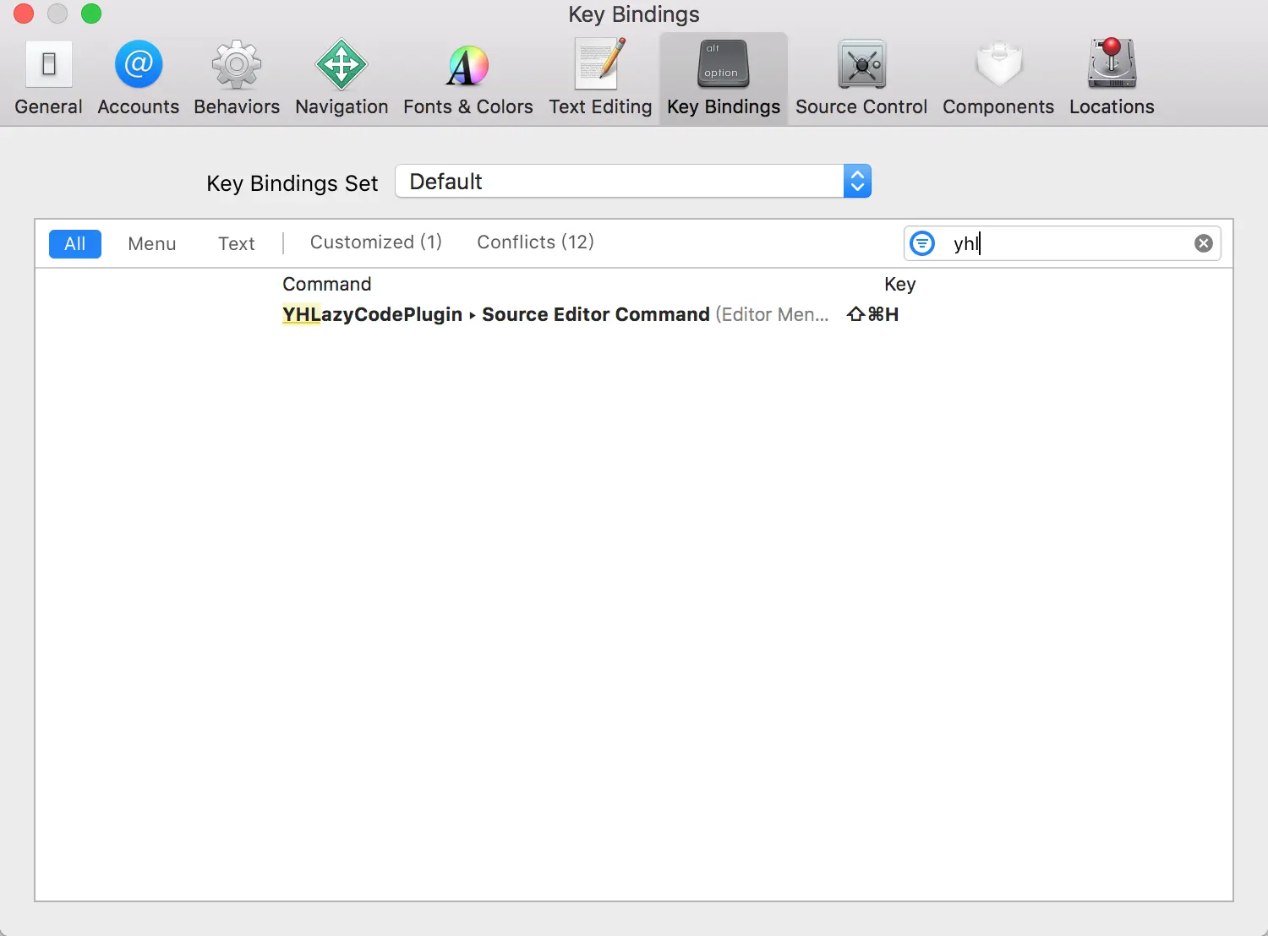Click the search field containing yhl

tap(1062, 243)
